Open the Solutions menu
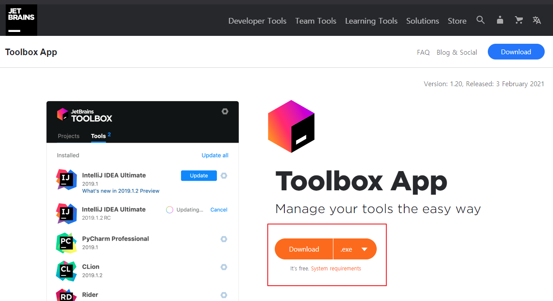Screen dimensions: 553x301 (x=423, y=21)
